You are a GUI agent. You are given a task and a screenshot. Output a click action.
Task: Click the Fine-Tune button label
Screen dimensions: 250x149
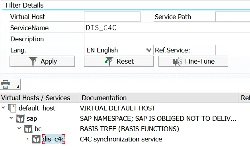(x=200, y=61)
